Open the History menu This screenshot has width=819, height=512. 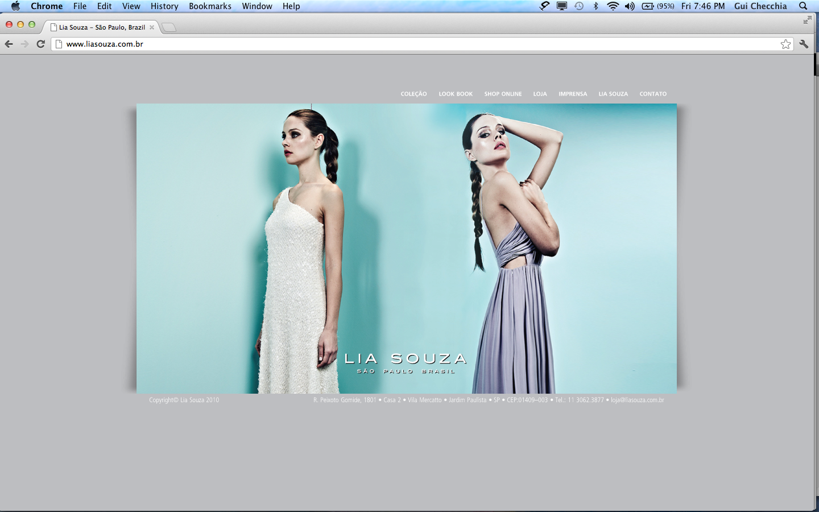tap(164, 6)
